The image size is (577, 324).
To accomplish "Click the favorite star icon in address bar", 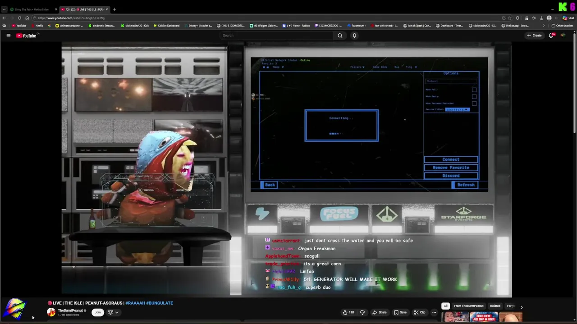I will tap(511, 18).
